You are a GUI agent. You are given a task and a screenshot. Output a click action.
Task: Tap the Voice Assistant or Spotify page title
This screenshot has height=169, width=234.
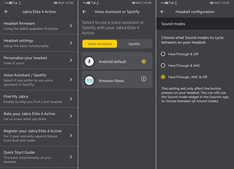(x=117, y=12)
